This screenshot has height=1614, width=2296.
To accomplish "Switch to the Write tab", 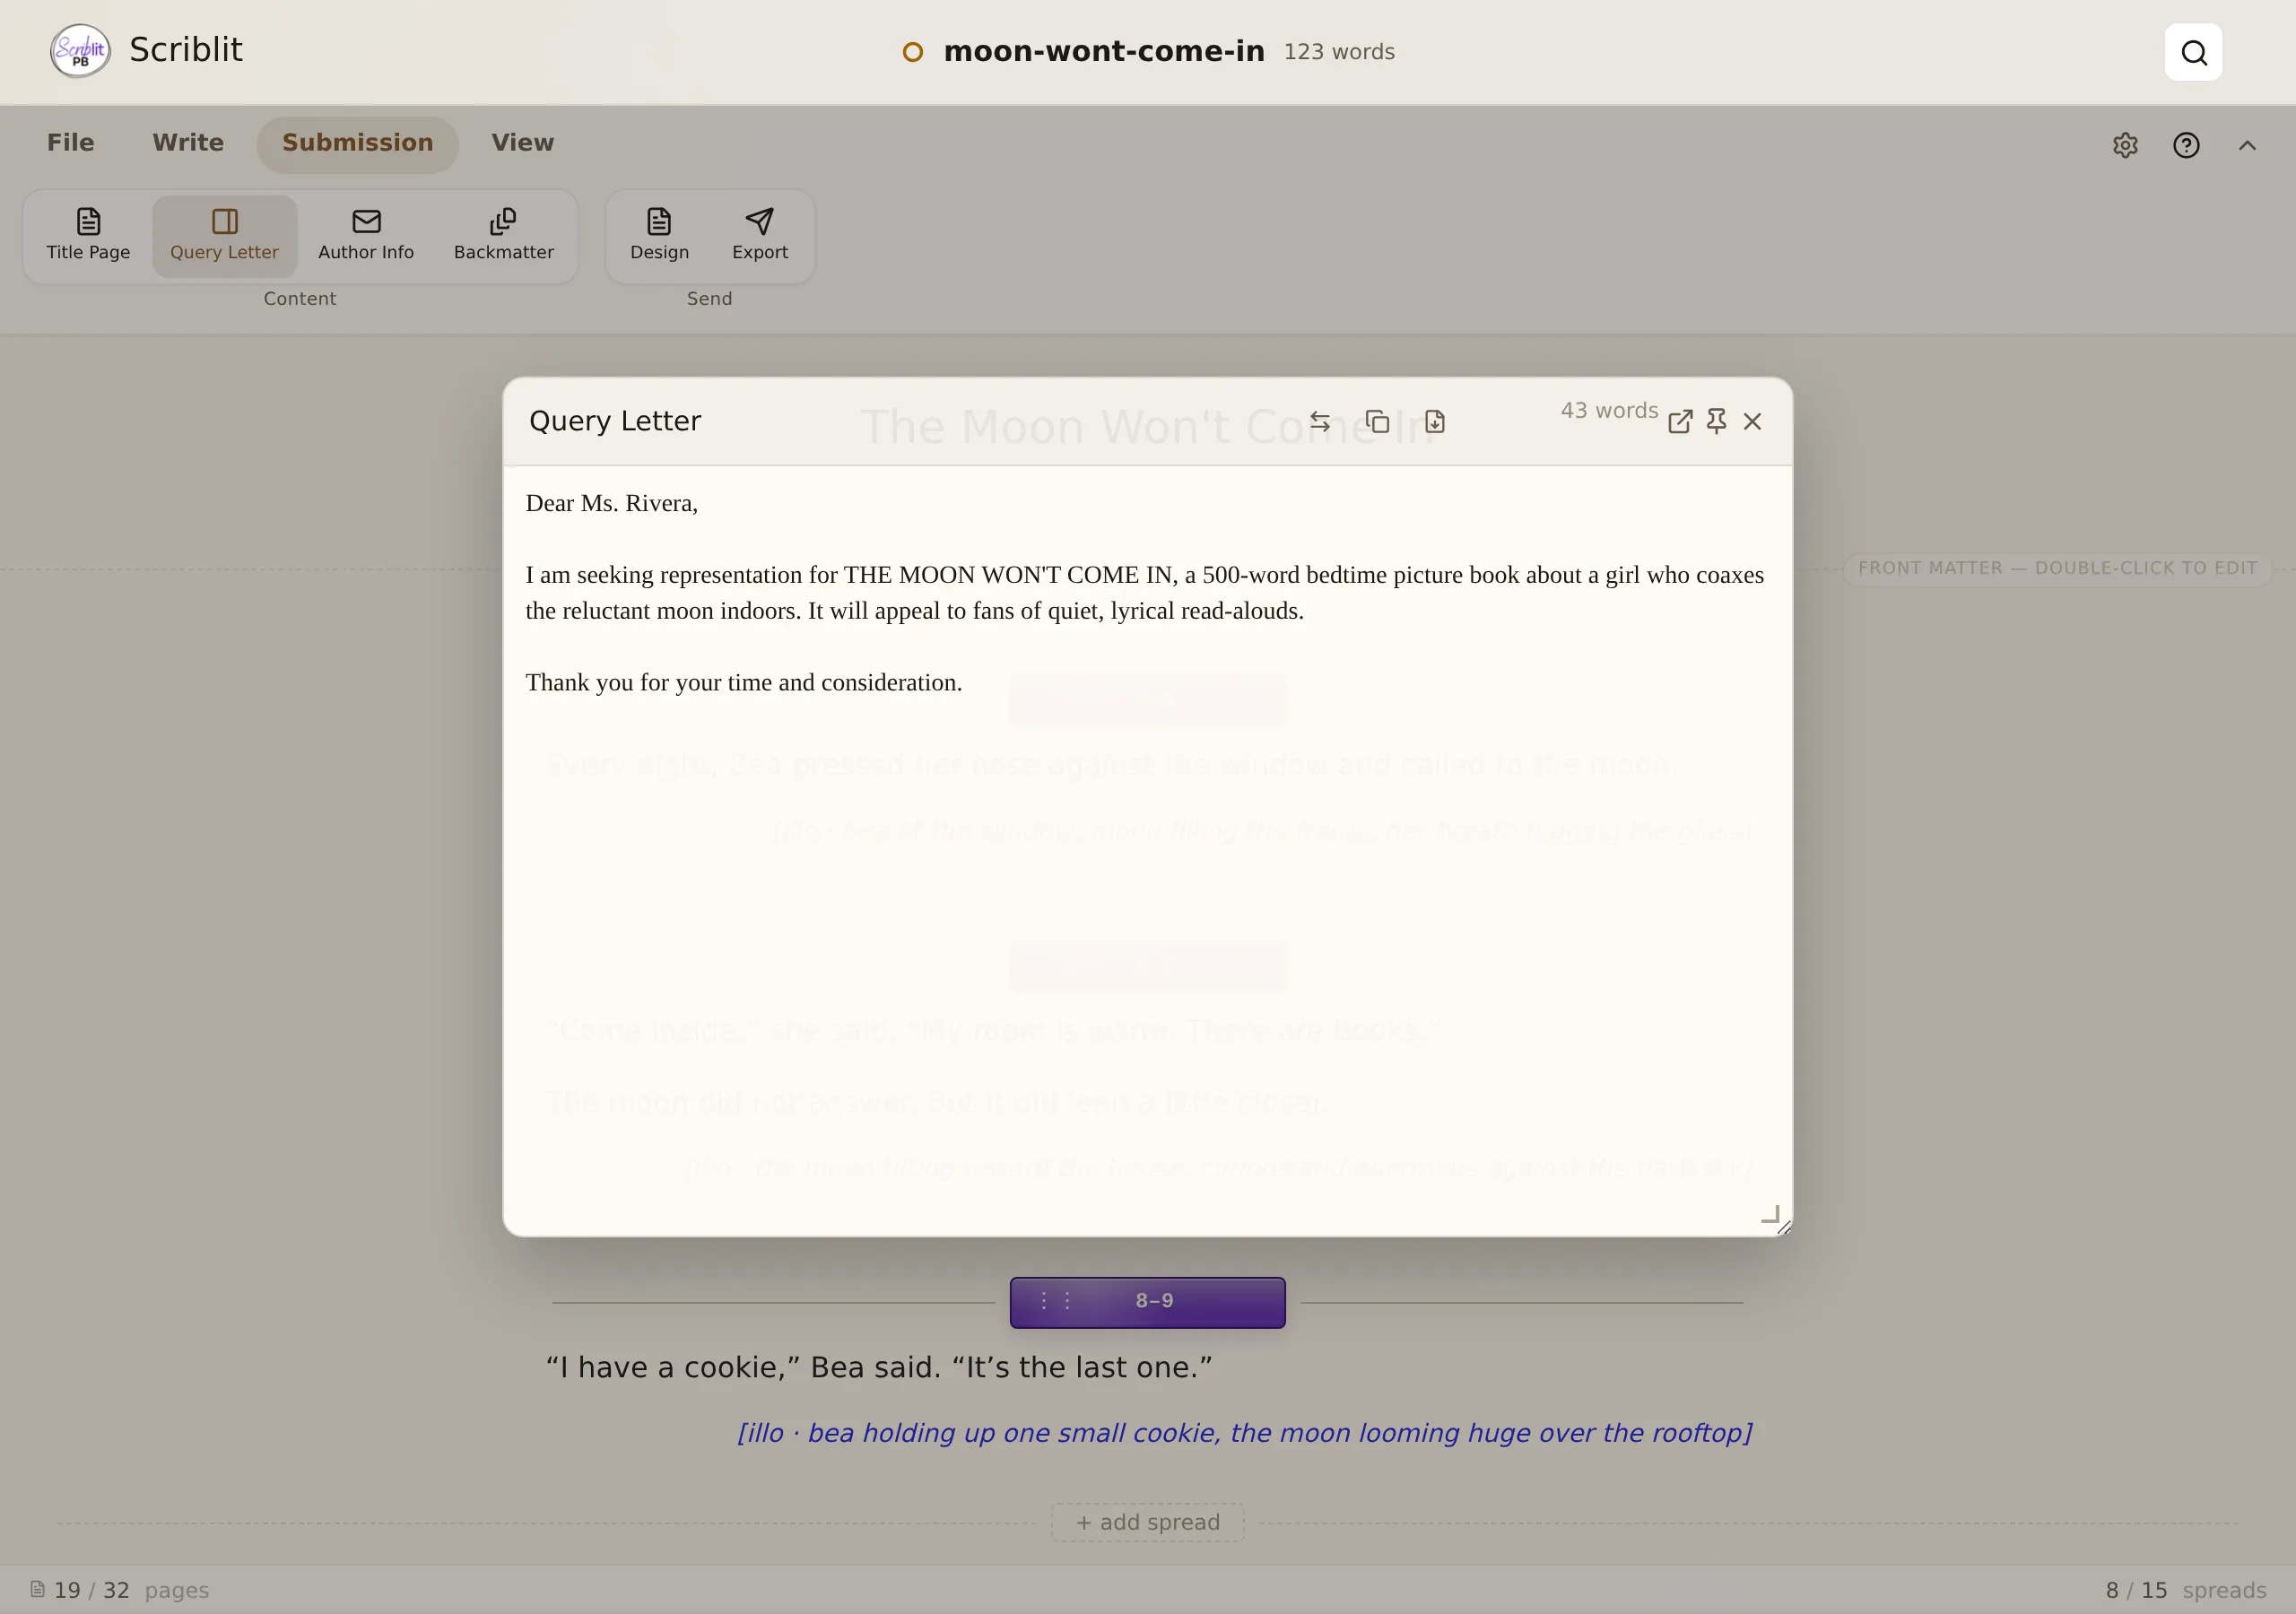I will (x=188, y=143).
